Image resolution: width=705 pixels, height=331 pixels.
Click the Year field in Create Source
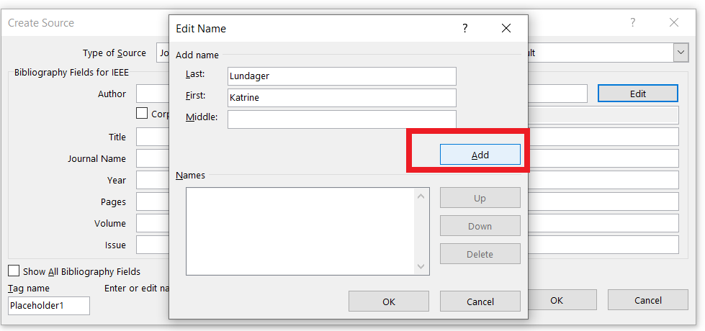[x=153, y=180]
